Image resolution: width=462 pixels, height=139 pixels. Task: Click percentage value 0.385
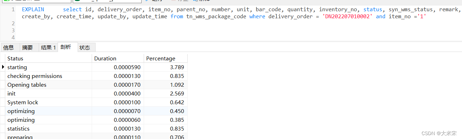177,120
